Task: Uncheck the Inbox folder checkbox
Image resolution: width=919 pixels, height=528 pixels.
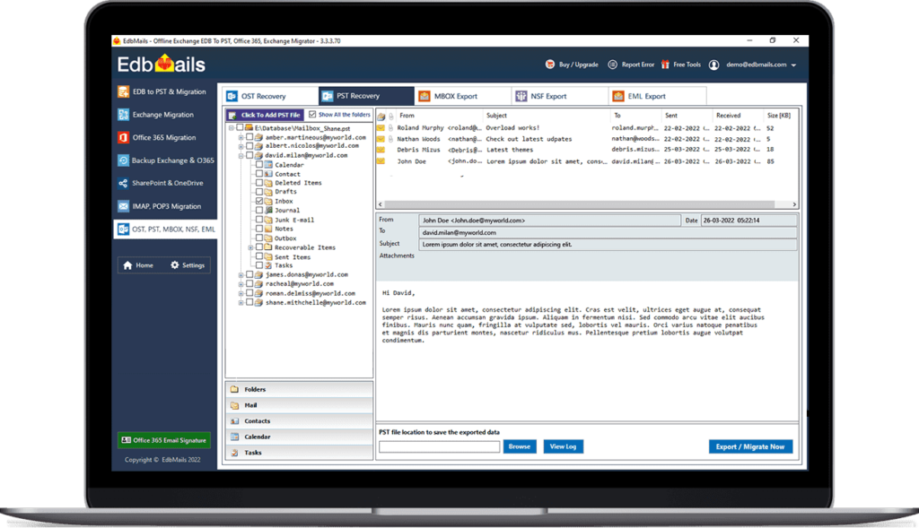Action: pos(261,201)
